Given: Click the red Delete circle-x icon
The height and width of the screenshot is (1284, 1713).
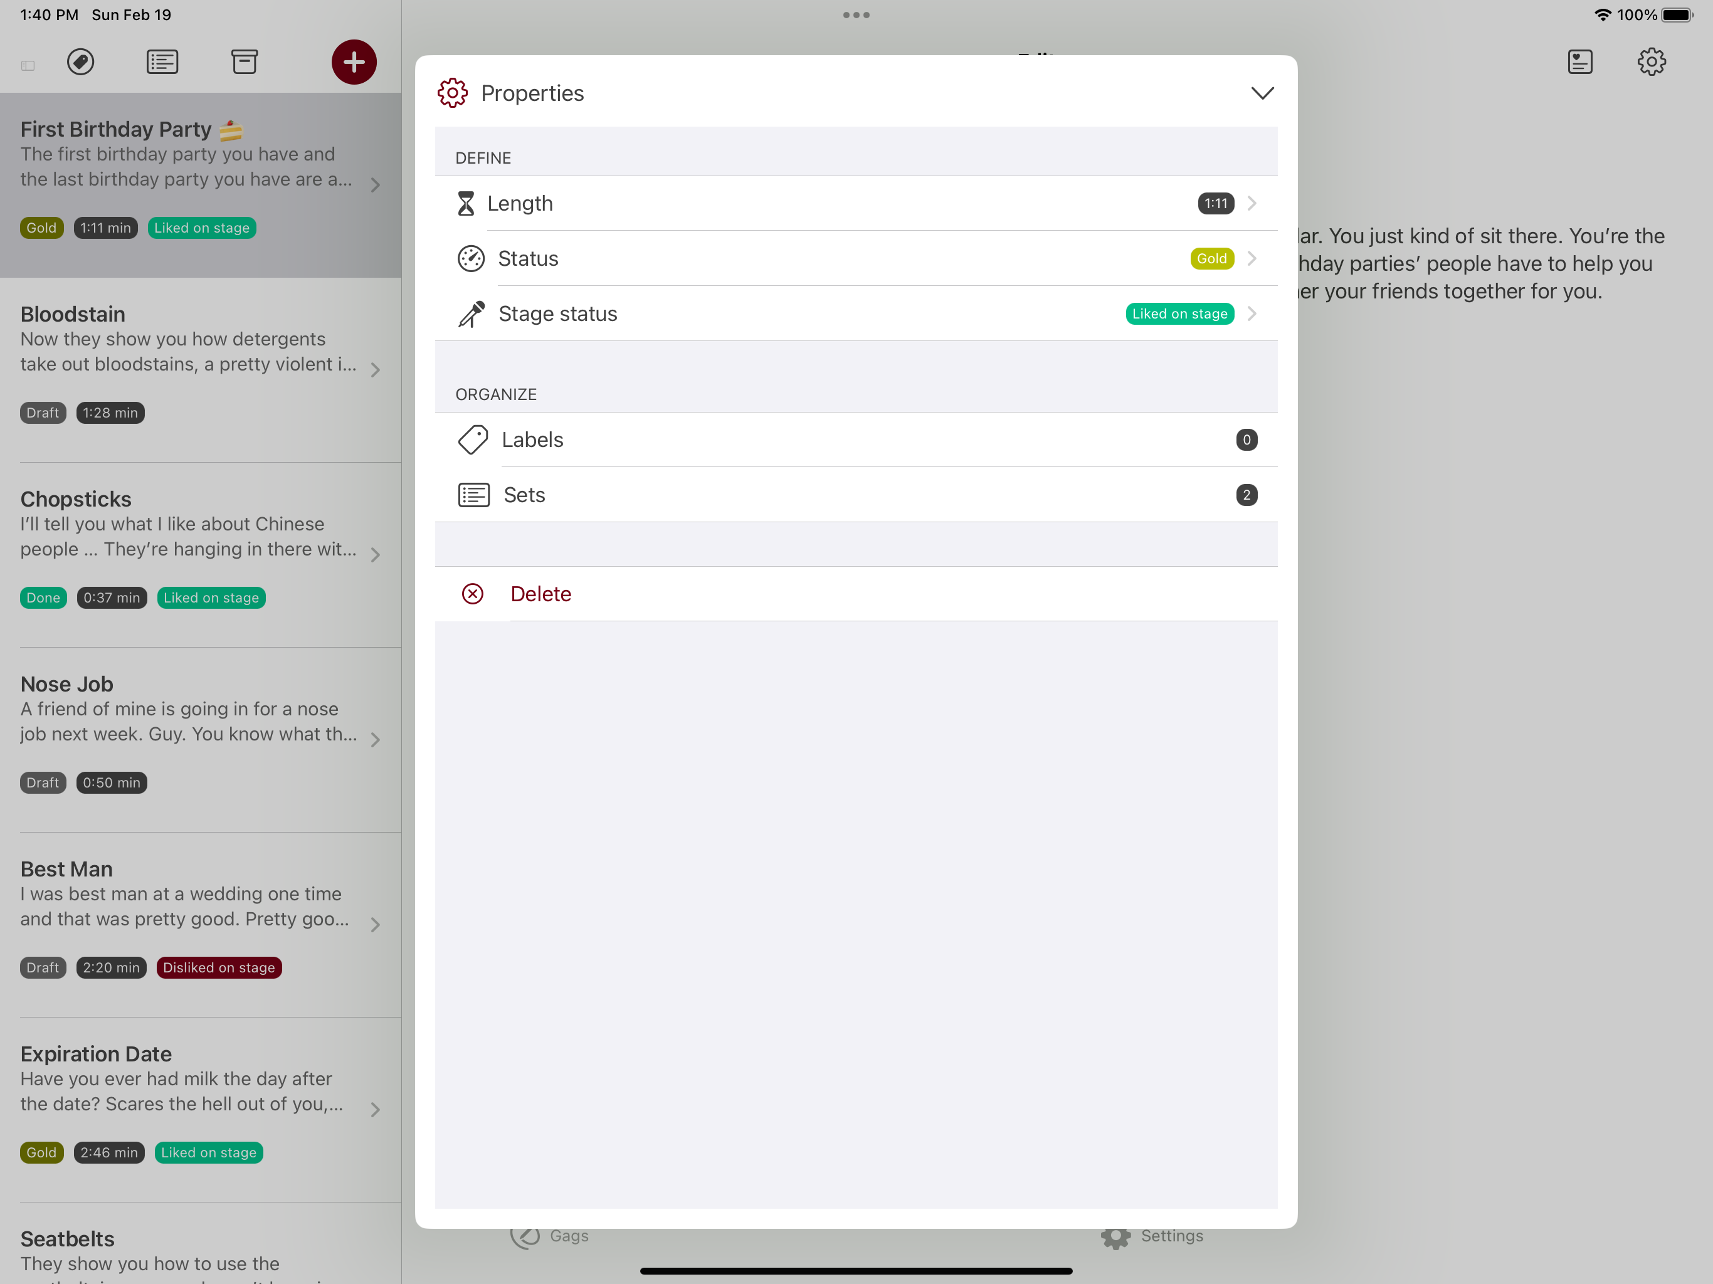Looking at the screenshot, I should point(472,594).
